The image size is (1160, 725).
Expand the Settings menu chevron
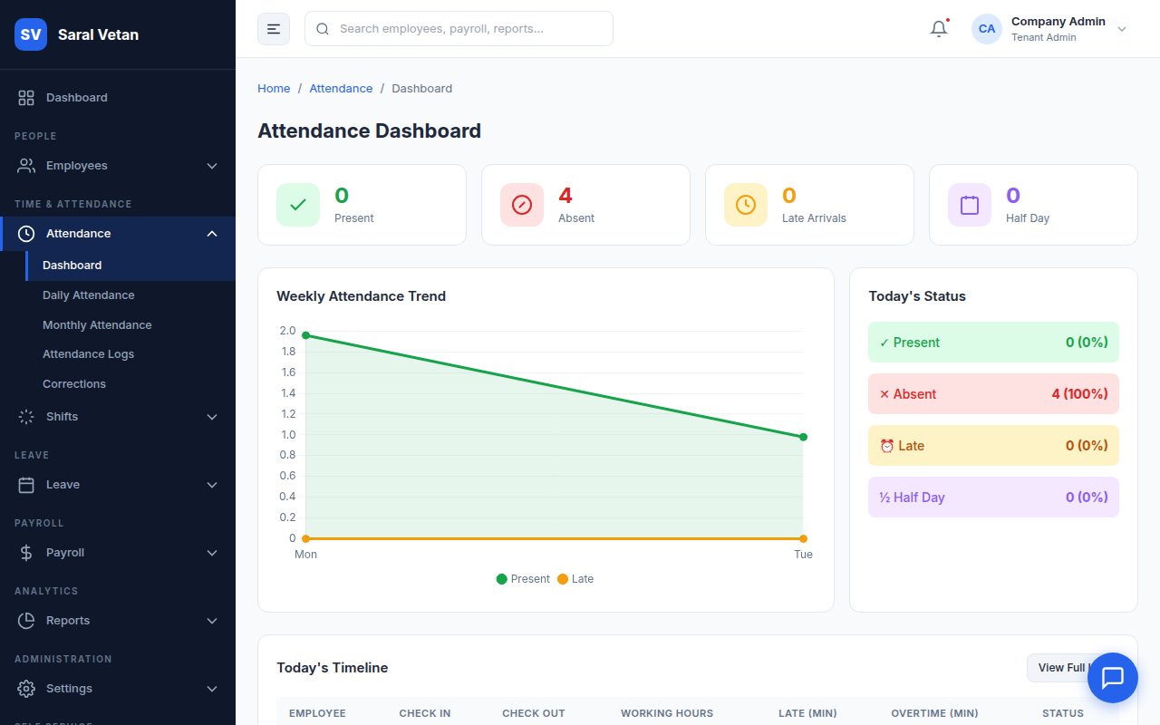pos(212,689)
